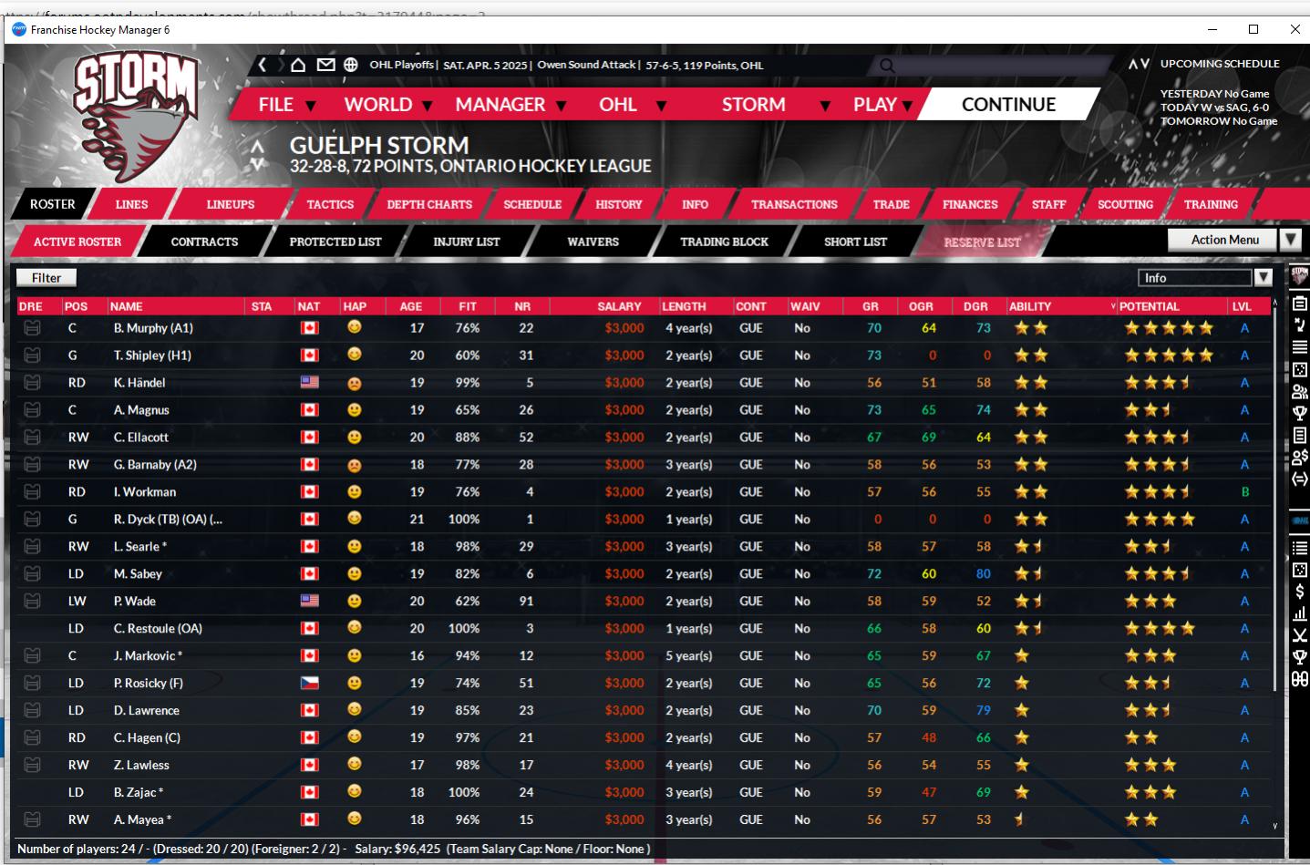The image size is (1310, 865).
Task: Open the Depth Charts tab
Action: (x=429, y=204)
